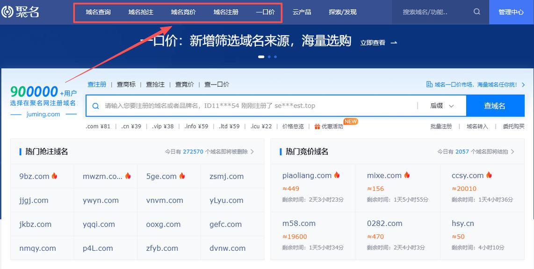Expand the 热门抢注域名 list chevron

tap(252, 152)
